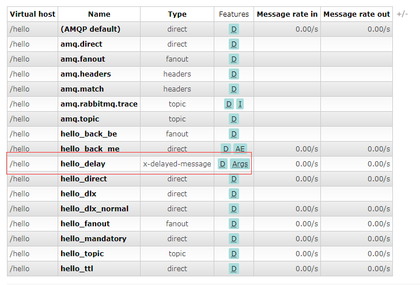This screenshot has height=285, width=420.
Task: Open the hello_dlx_normal exchange
Action: click(x=94, y=209)
